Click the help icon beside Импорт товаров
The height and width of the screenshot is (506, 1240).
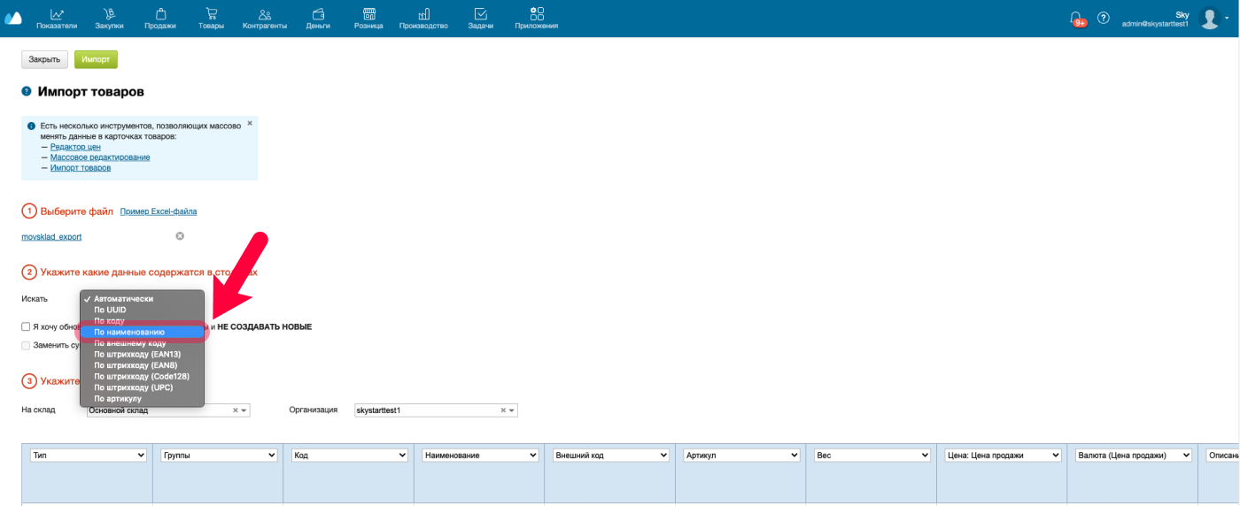[x=27, y=91]
